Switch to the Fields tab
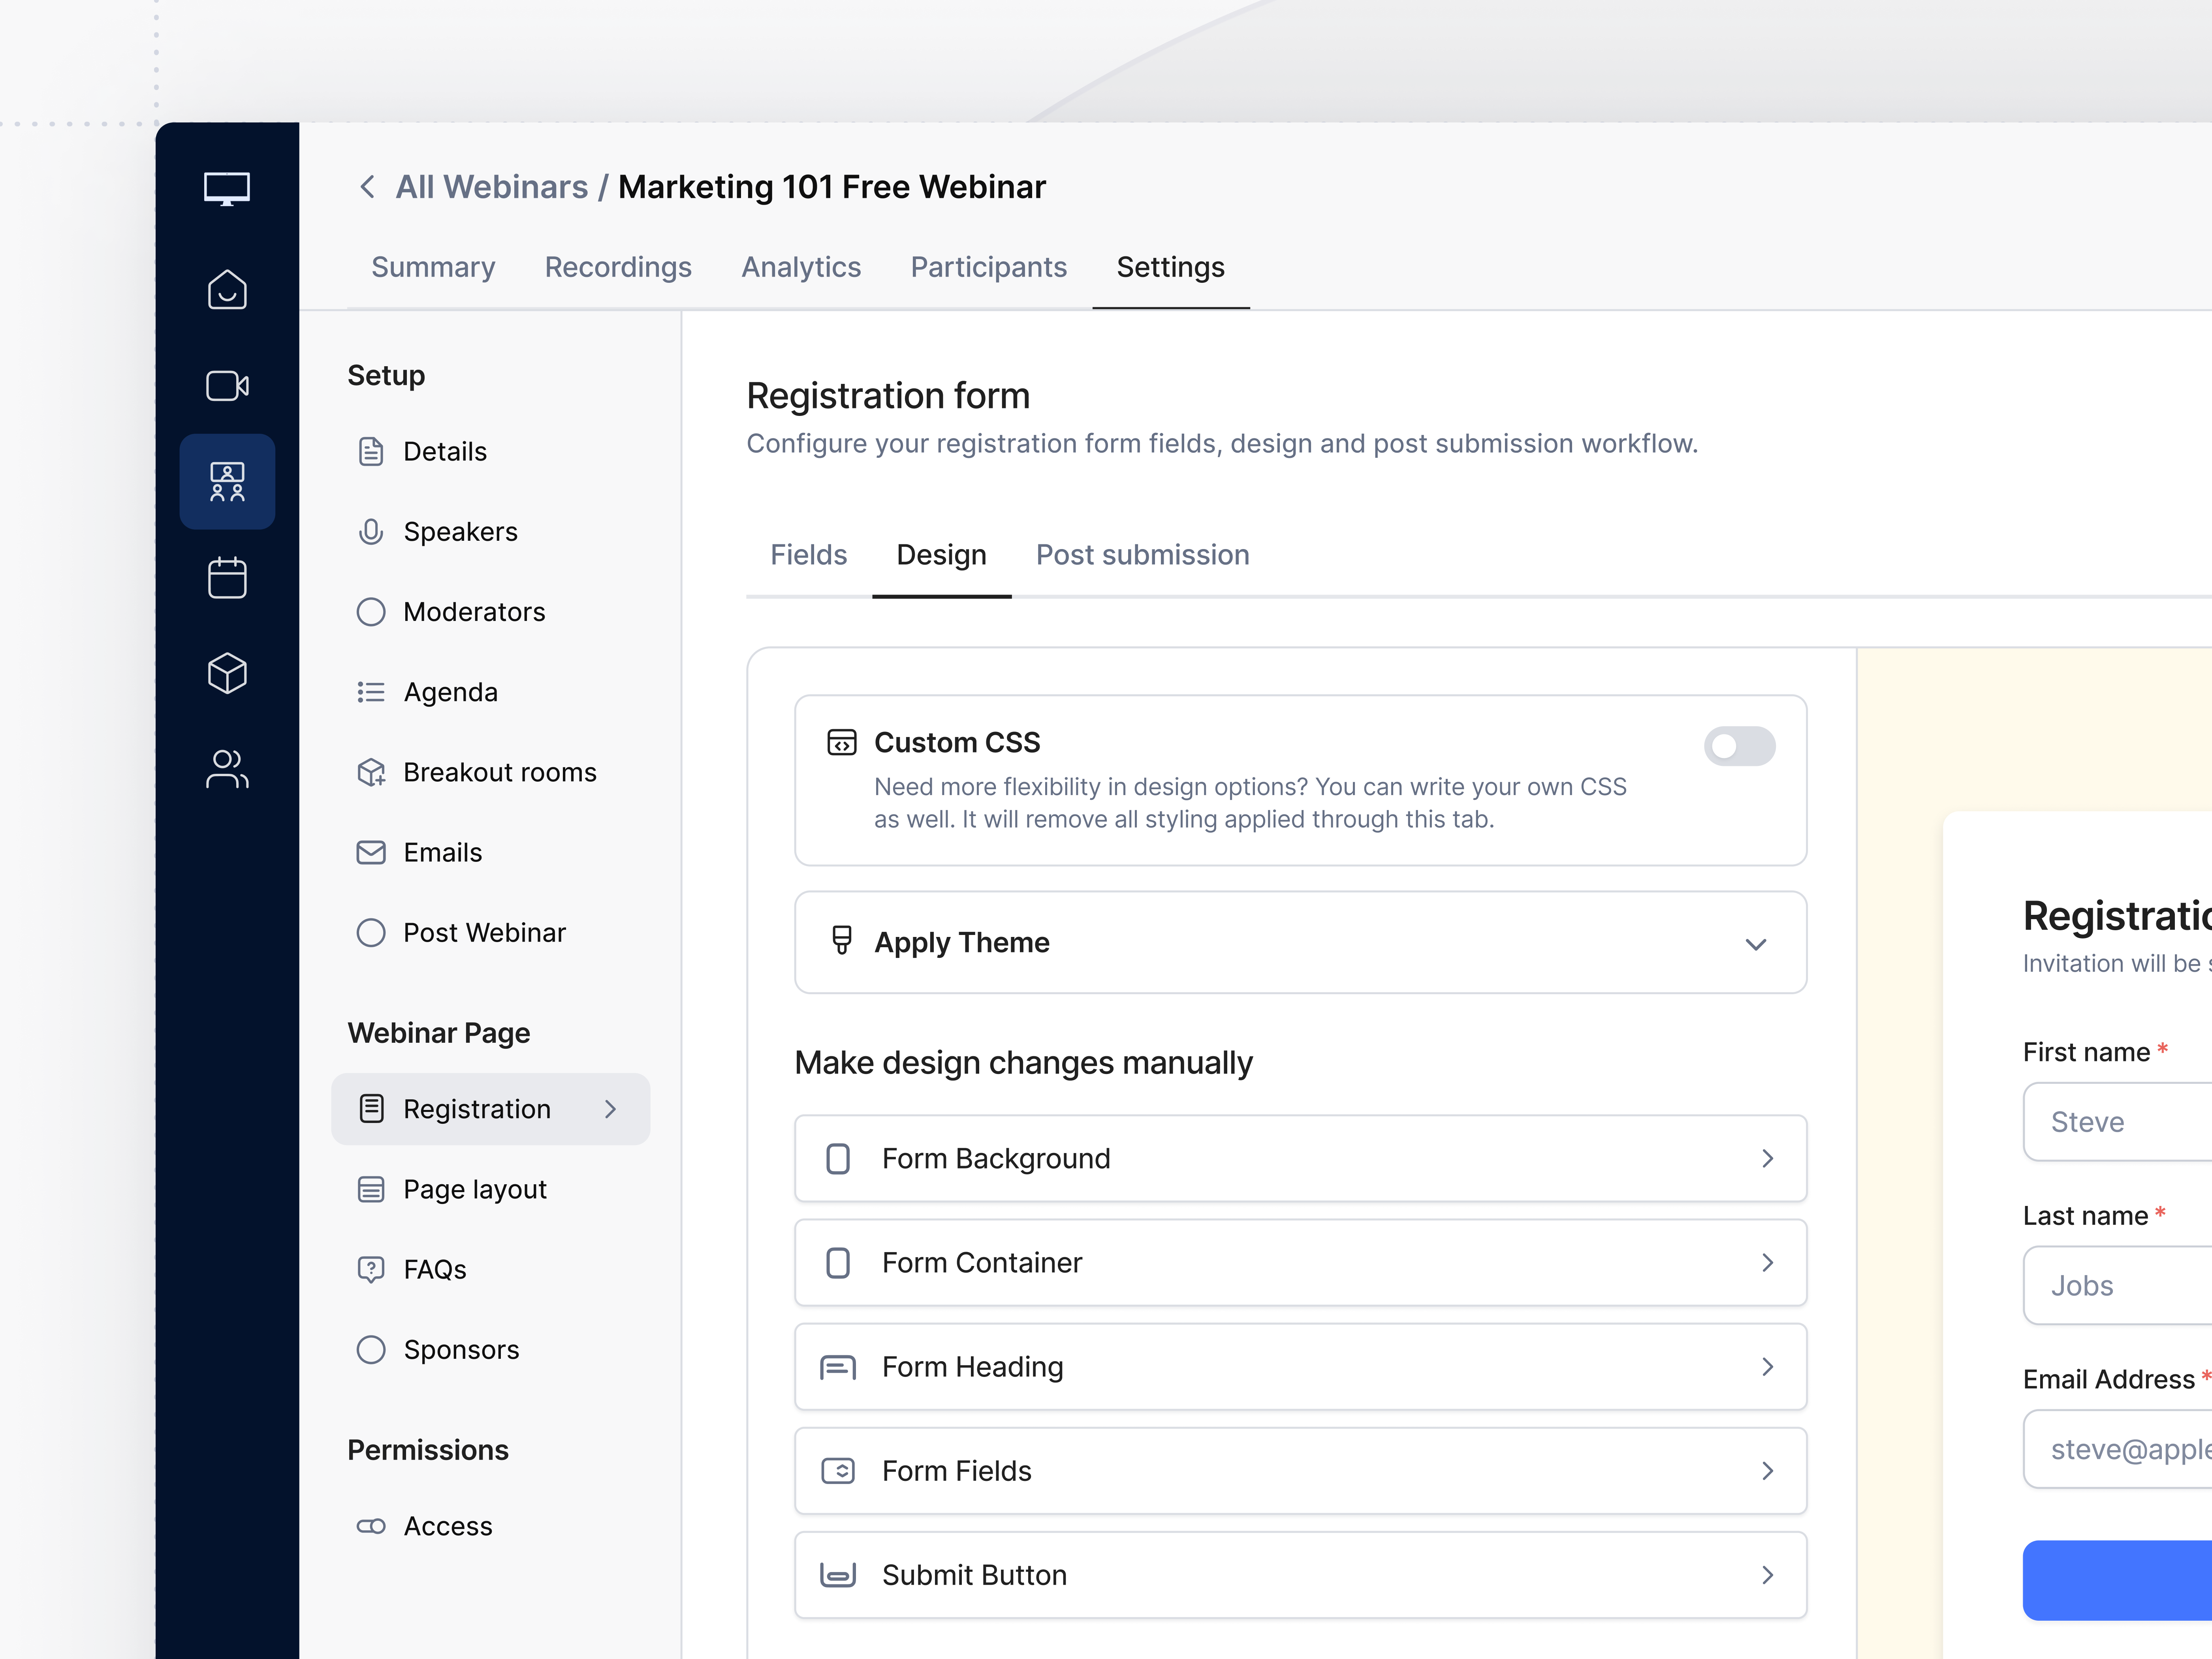This screenshot has width=2212, height=1659. (808, 555)
